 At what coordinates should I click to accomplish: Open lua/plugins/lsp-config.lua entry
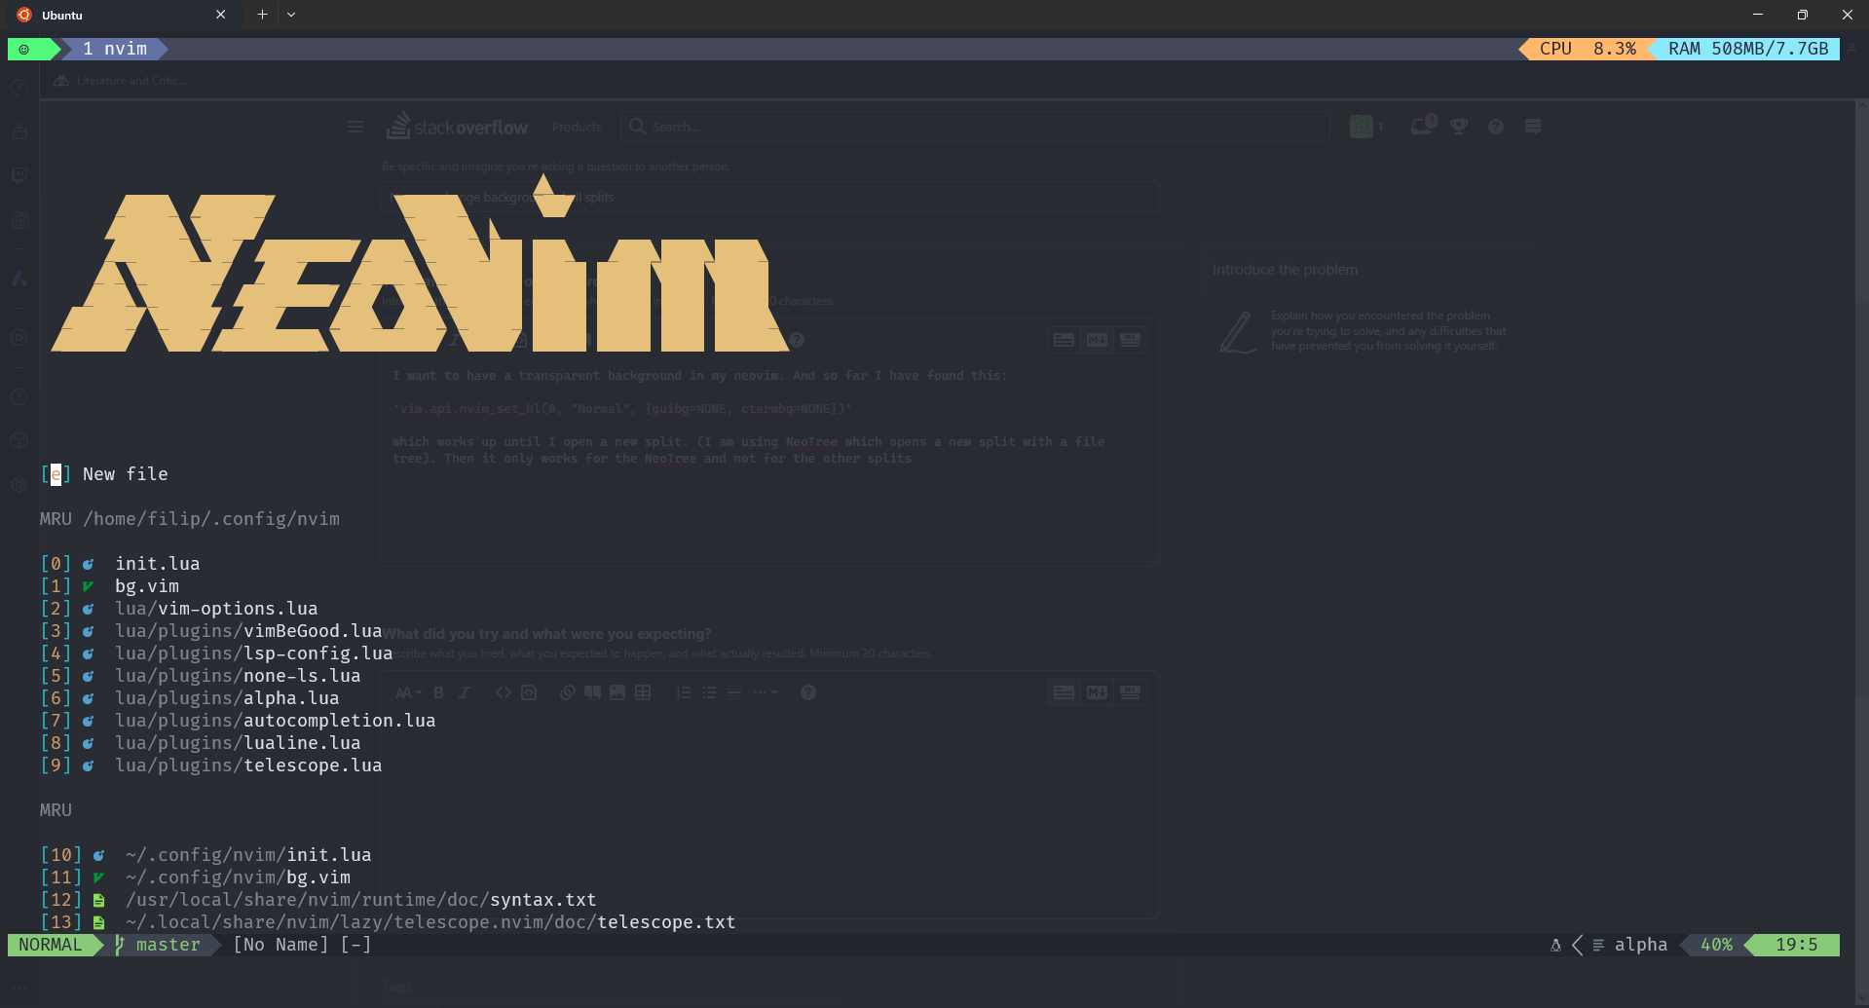[x=216, y=653]
